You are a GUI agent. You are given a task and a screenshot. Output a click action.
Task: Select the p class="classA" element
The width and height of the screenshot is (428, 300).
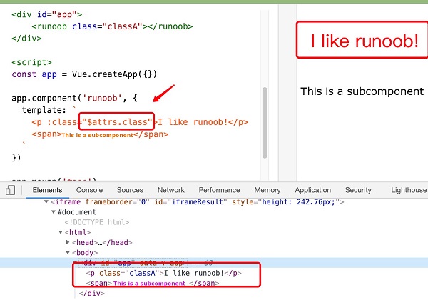[163, 273]
